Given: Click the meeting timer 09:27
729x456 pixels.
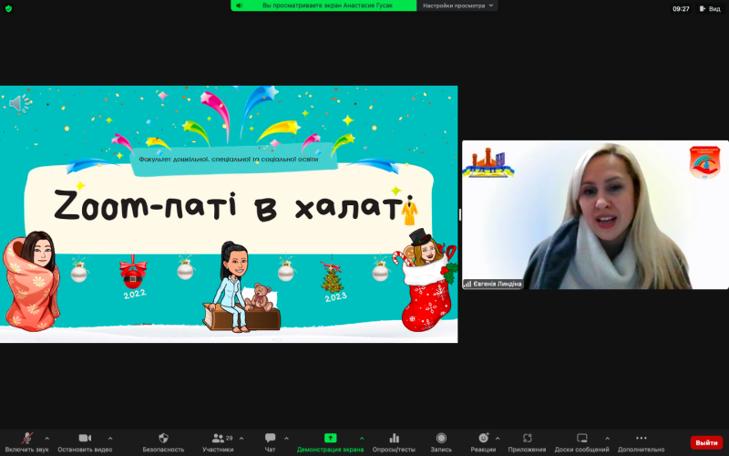Looking at the screenshot, I should (681, 9).
